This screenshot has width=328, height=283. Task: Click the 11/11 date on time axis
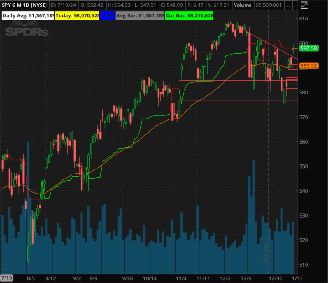pos(203,278)
